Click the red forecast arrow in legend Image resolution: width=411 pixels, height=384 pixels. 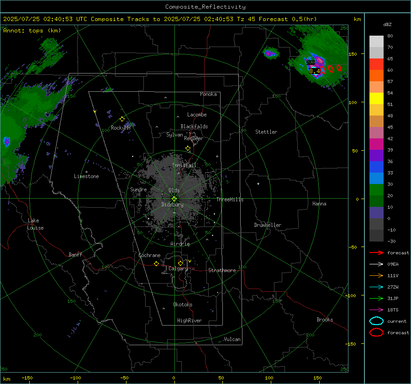(376, 252)
